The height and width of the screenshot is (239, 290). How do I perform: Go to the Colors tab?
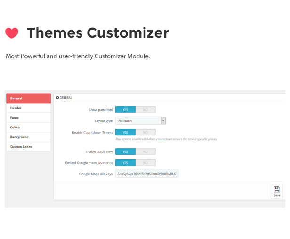(x=28, y=127)
